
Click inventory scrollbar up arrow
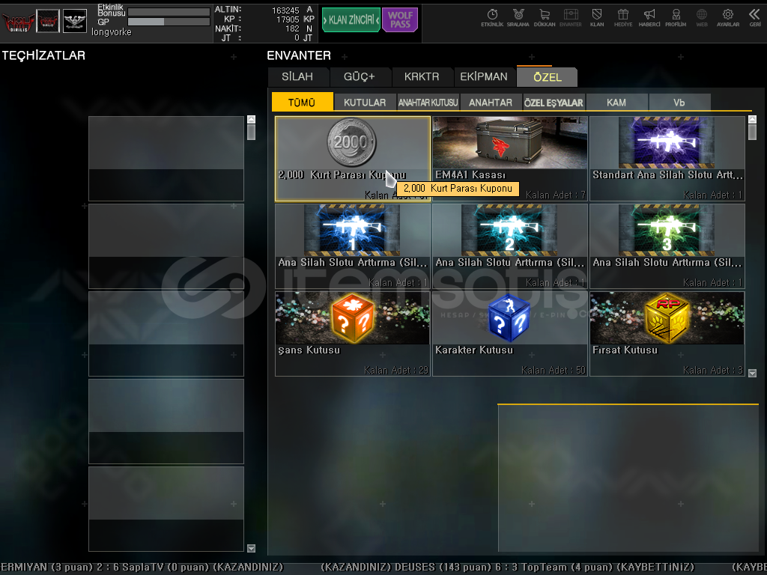point(752,119)
